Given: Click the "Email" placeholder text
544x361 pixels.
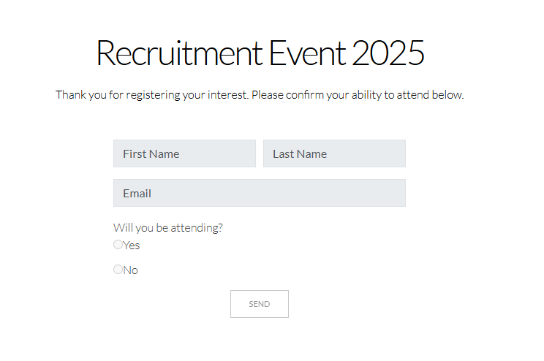Looking at the screenshot, I should point(137,193).
